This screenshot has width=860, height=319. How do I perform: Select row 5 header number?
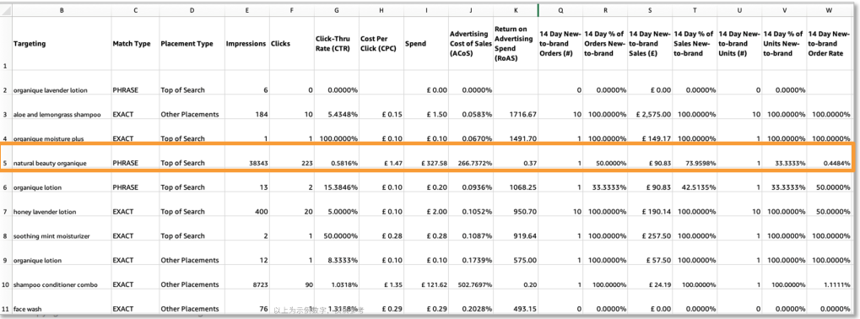tap(5, 163)
